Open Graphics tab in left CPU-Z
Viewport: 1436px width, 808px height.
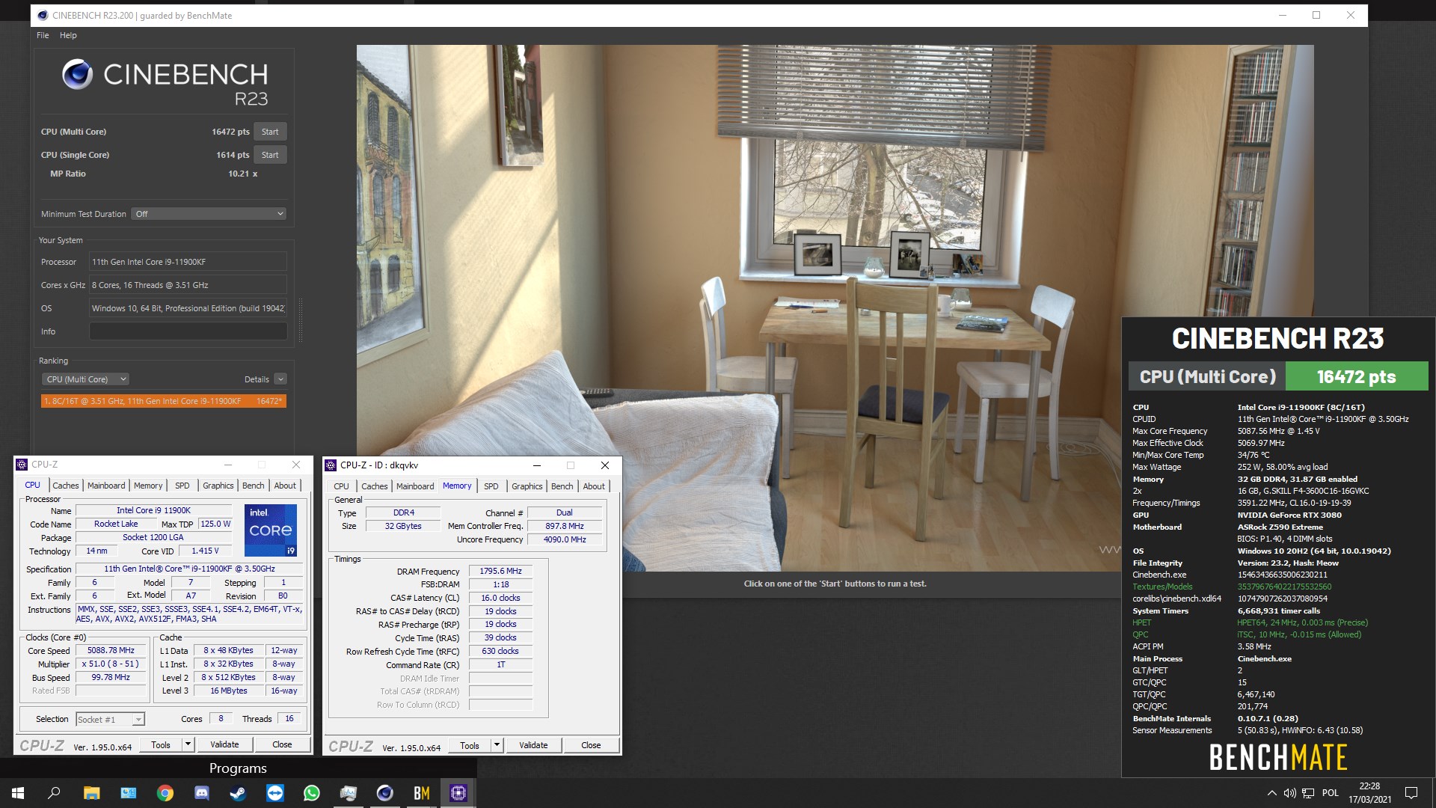coord(218,486)
